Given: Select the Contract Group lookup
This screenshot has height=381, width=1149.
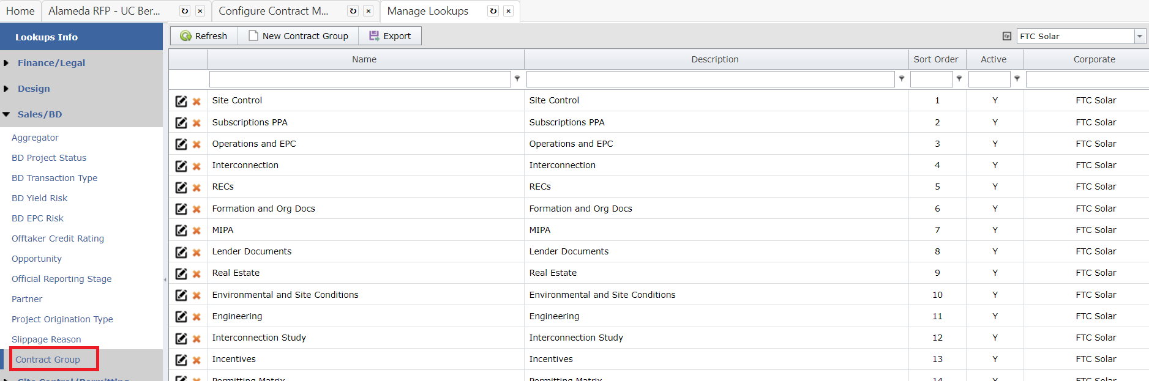Looking at the screenshot, I should tap(48, 360).
